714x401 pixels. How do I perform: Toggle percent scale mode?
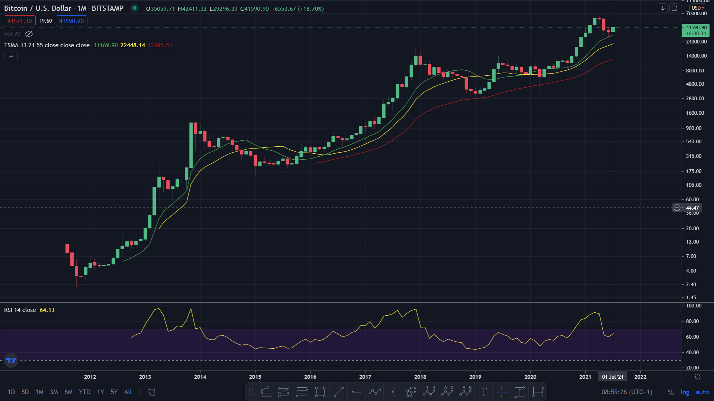670,392
